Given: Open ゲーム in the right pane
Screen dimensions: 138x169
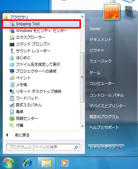Looking at the screenshot, I should (x=95, y=73).
